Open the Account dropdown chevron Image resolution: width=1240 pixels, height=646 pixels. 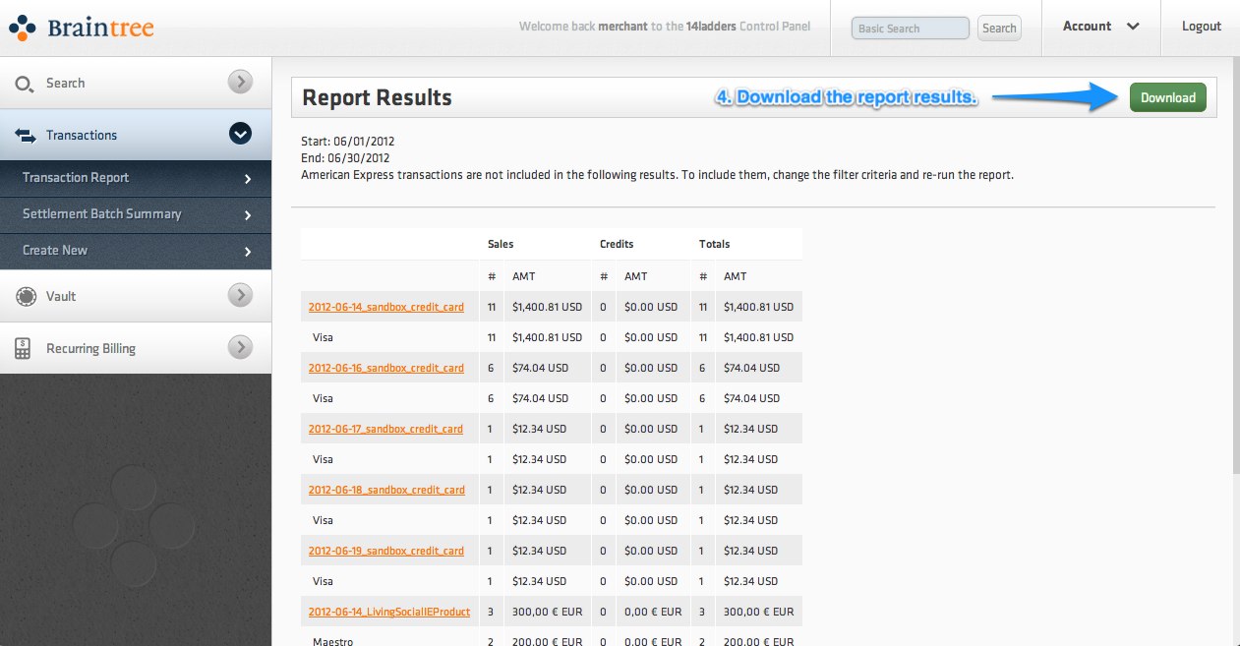pos(1133,28)
